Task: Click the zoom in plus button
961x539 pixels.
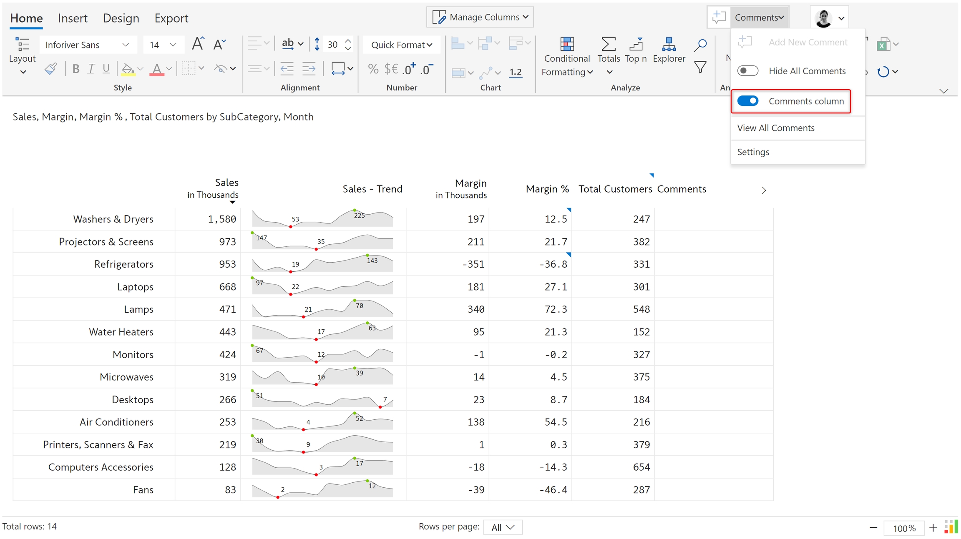Action: coord(933,528)
